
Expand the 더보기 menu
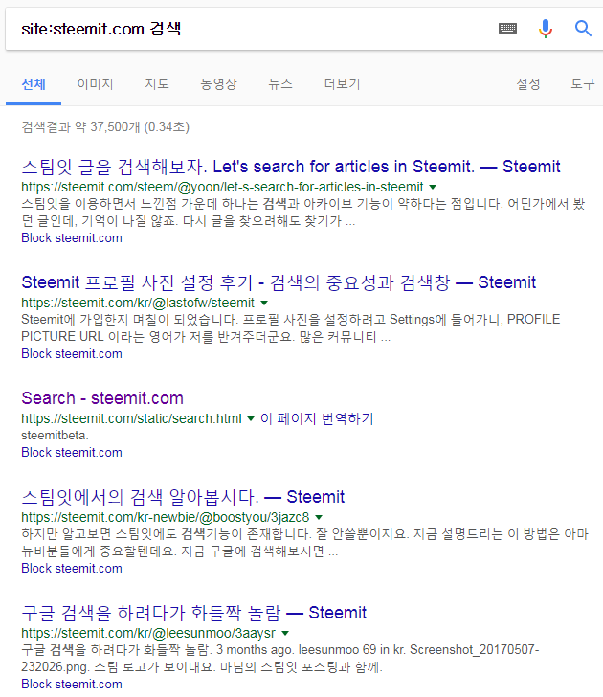click(342, 84)
